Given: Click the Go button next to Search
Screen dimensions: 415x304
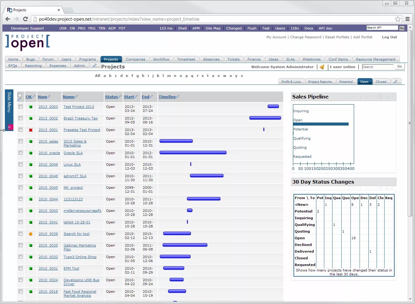Looking at the screenshot, I should (x=399, y=67).
